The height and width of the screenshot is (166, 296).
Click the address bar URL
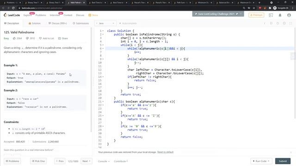42,8
